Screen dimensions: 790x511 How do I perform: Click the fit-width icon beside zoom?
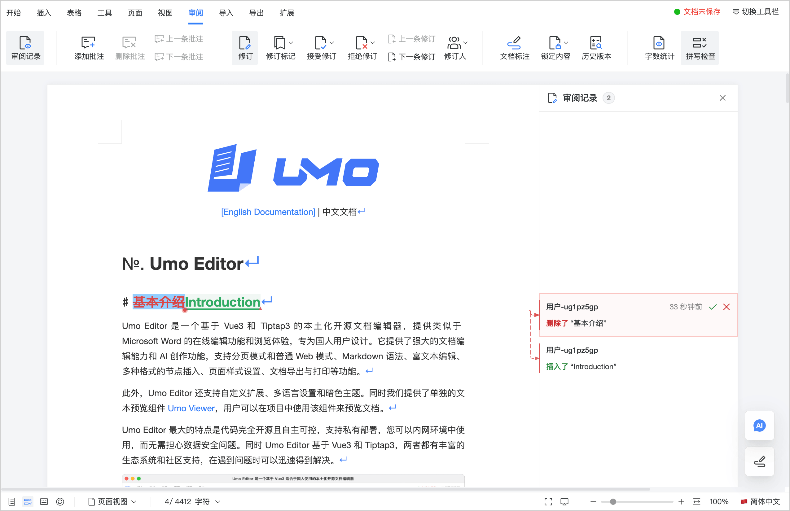697,501
